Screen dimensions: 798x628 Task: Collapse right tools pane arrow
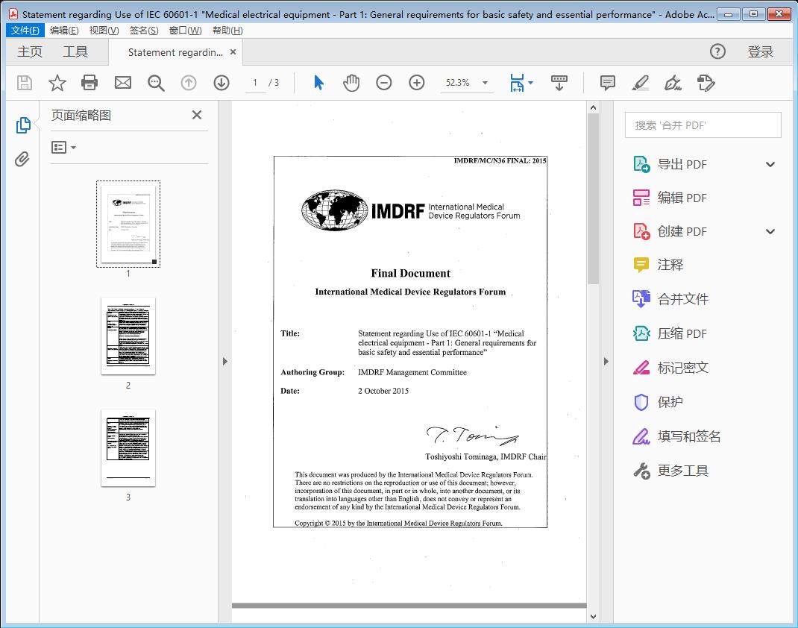click(606, 361)
